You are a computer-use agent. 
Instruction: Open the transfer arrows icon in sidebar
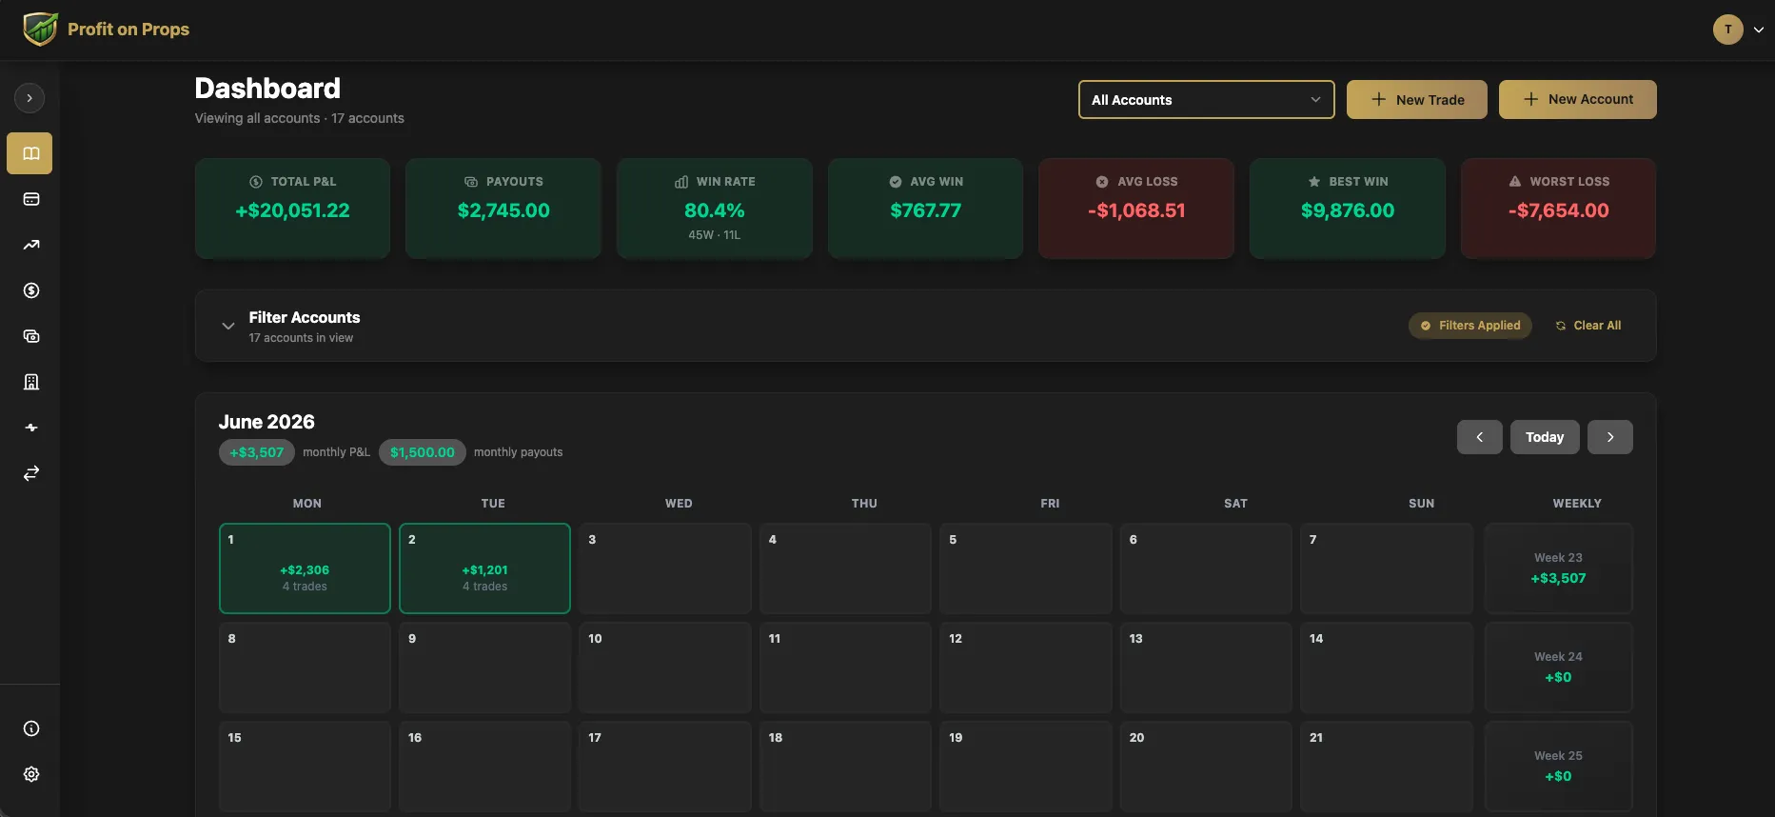pyautogui.click(x=31, y=473)
